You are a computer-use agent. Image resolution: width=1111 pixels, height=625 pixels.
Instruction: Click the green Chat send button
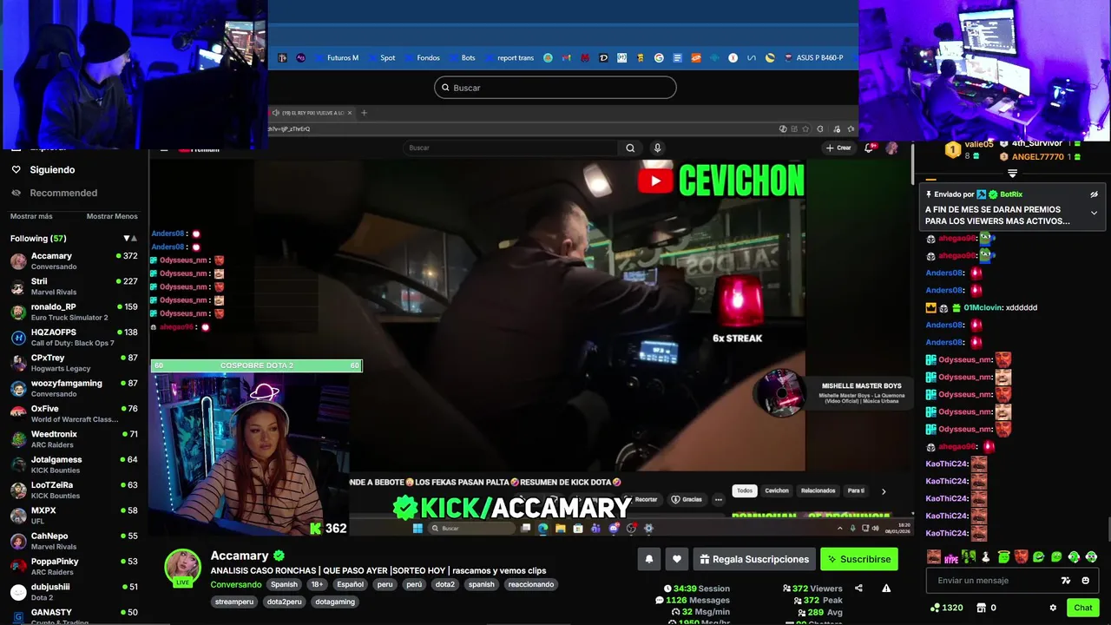1082,608
